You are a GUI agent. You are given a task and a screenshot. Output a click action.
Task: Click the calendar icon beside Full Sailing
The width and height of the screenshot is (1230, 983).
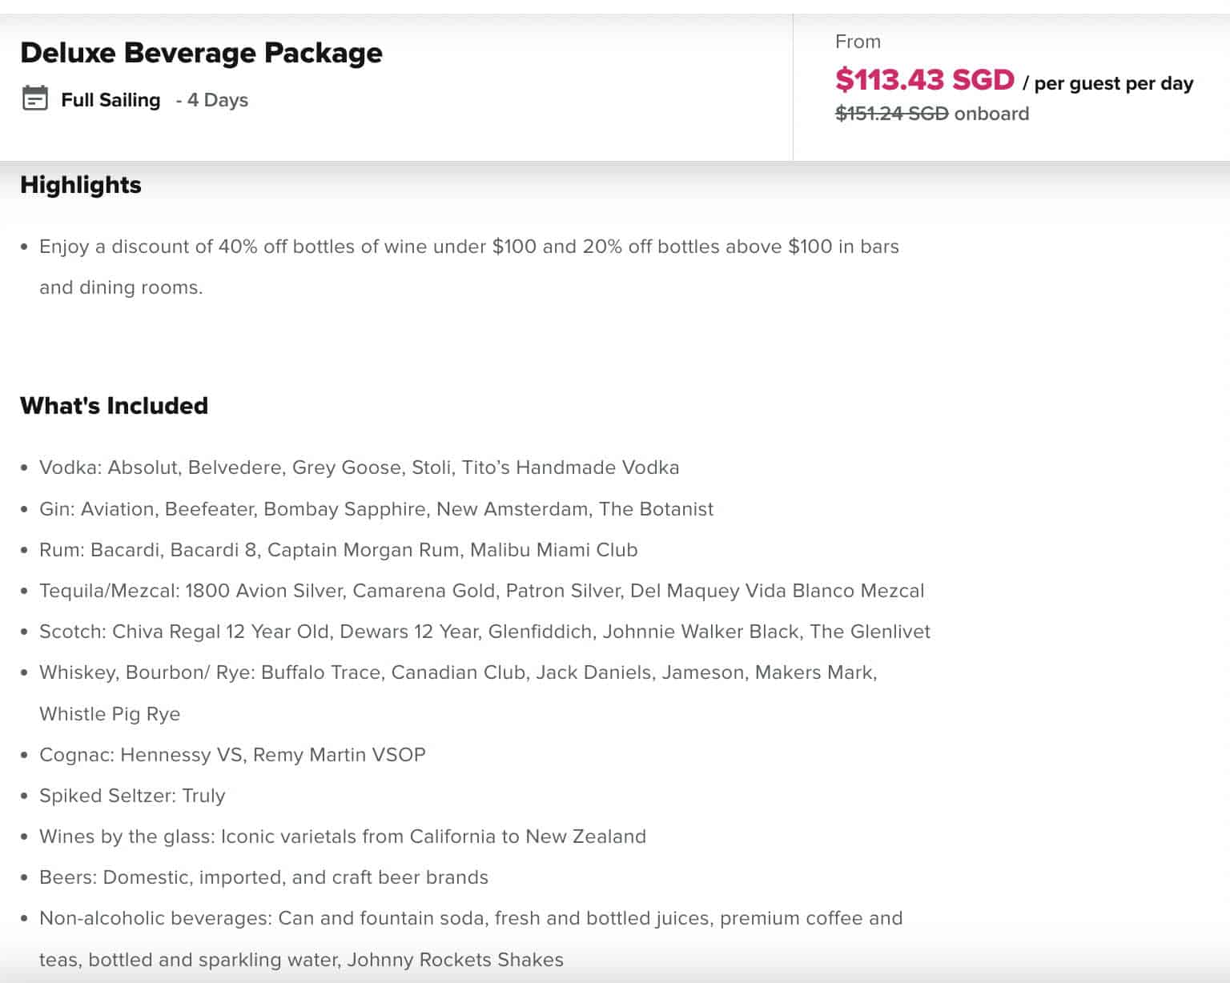point(34,98)
